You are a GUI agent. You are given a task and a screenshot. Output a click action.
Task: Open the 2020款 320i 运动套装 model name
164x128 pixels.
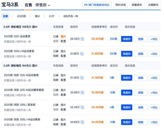pyautogui.click(x=17, y=37)
